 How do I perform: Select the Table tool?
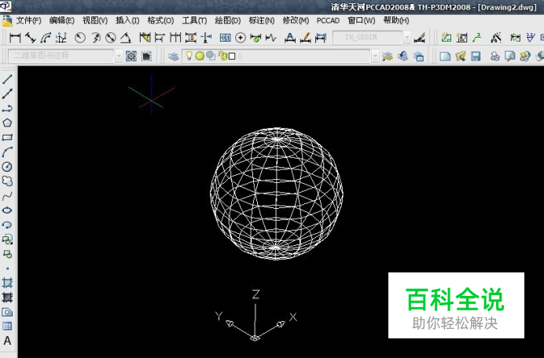pyautogui.click(x=7, y=326)
